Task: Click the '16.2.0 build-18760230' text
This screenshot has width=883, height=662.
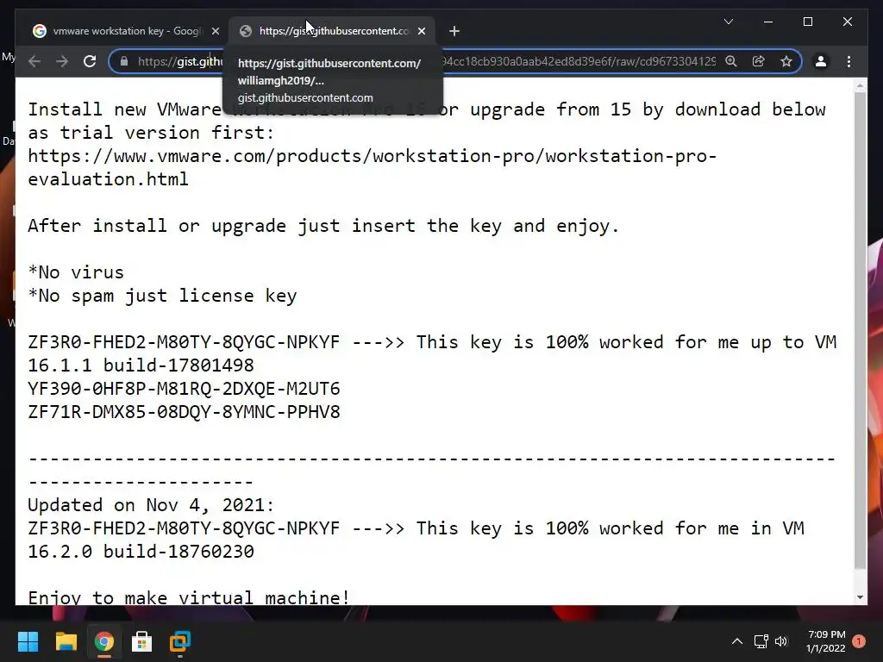Action: coord(141,551)
